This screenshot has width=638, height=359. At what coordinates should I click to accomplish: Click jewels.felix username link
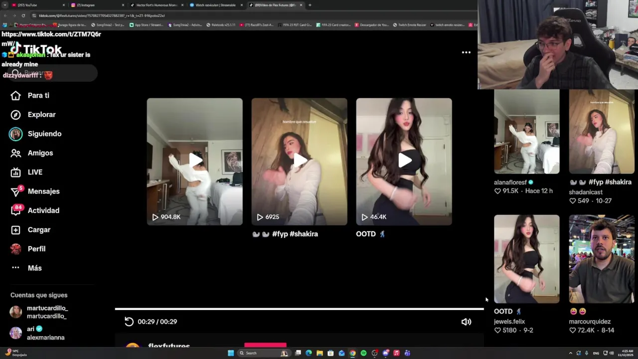(509, 322)
